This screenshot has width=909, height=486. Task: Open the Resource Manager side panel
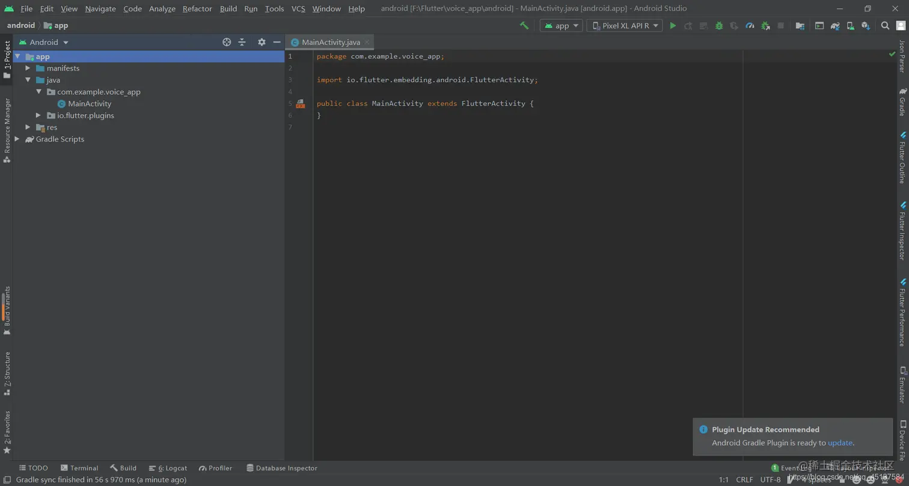[x=7, y=130]
